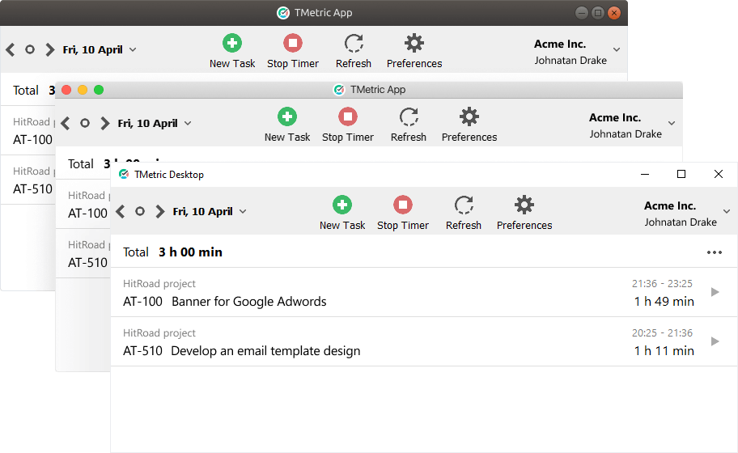Open date dropdown in Ubuntu TMetric window

pos(100,49)
